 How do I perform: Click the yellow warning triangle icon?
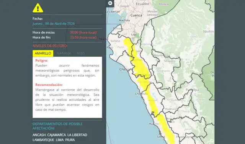38,8
